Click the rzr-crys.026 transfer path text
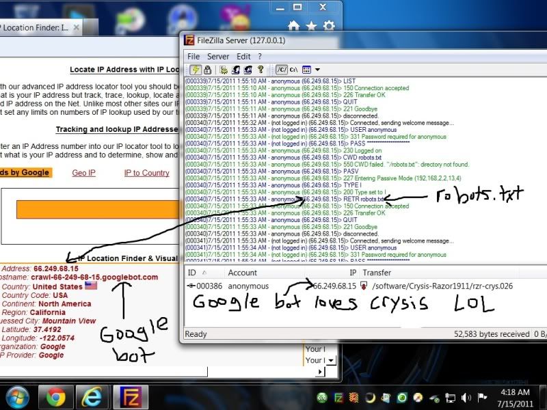547x410 pixels. (442, 286)
